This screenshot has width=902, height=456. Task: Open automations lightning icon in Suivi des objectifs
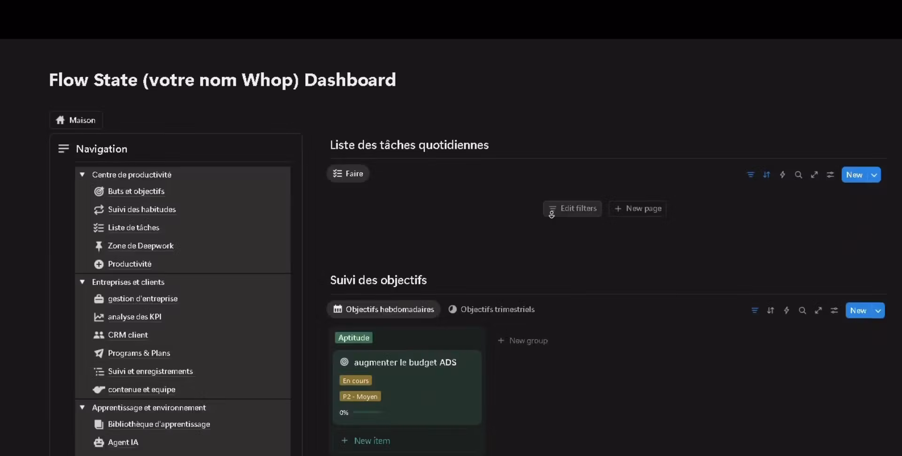[786, 311]
